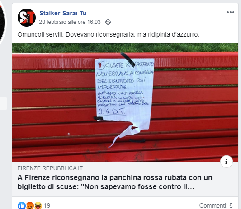
Task: Expand the Commenti: 5 comments section
Action: point(216,205)
